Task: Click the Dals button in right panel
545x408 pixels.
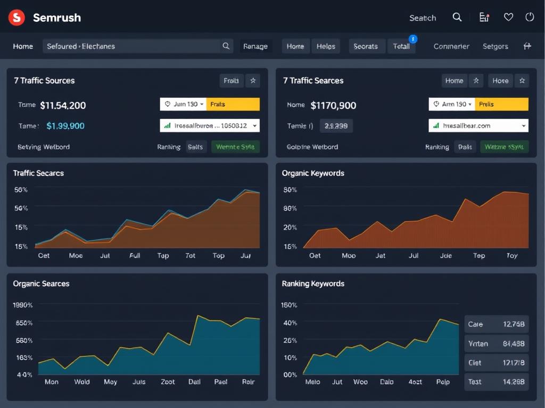Action: 465,147
